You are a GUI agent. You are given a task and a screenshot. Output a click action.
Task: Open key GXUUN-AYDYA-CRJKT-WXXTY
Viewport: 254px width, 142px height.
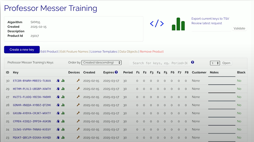tap(32, 113)
